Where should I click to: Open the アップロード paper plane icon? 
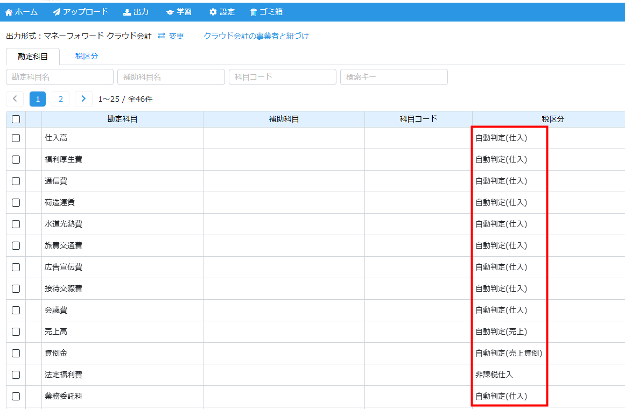[x=57, y=12]
